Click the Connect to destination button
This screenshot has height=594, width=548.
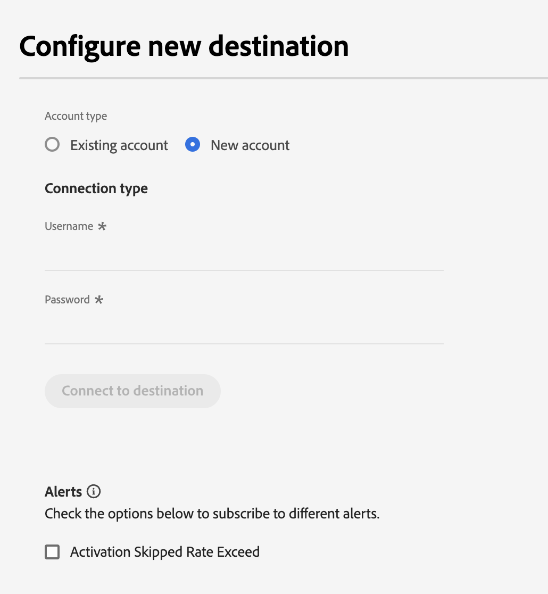(x=132, y=391)
